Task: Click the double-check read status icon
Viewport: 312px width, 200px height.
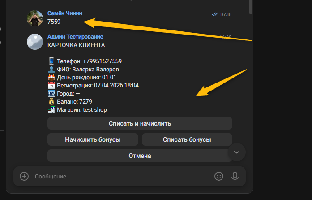Action: (215, 14)
